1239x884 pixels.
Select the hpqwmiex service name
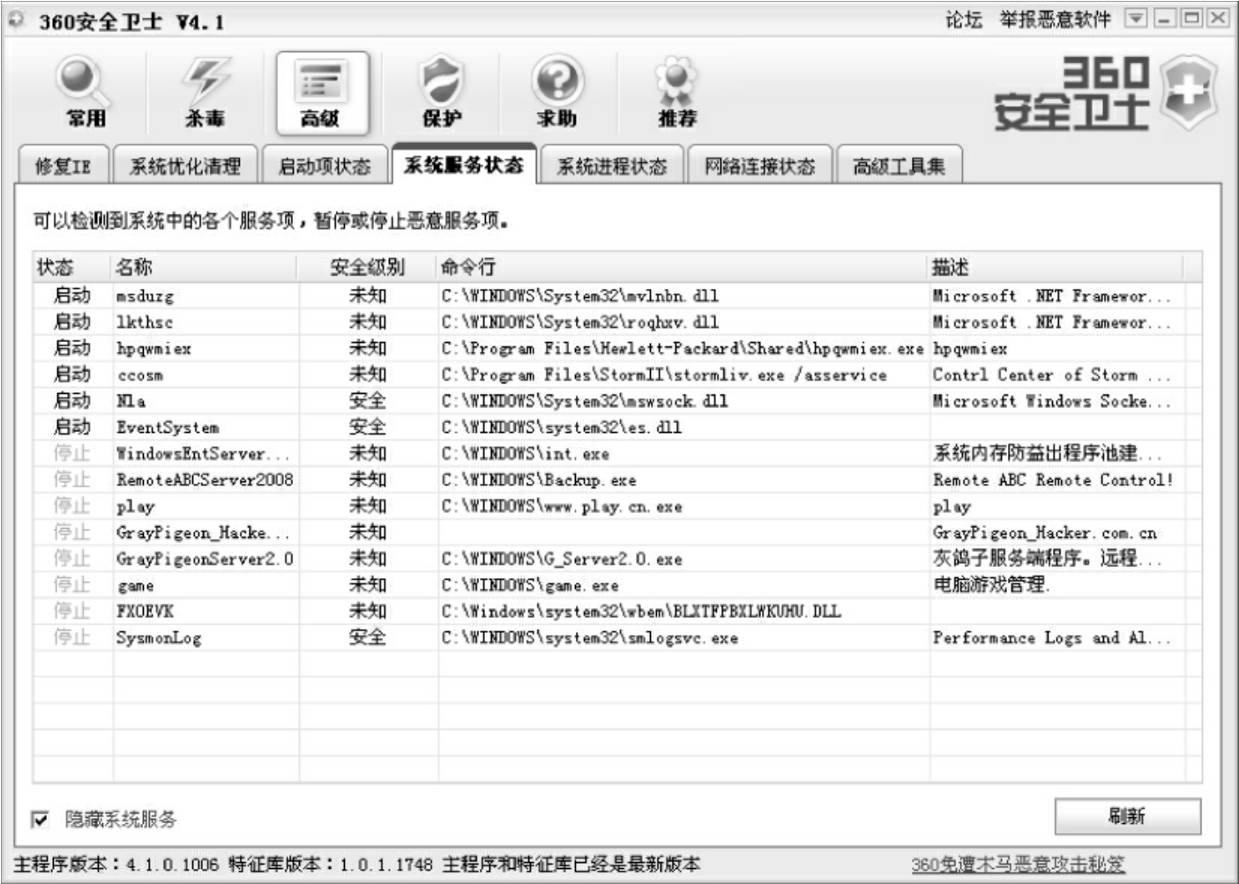point(153,349)
